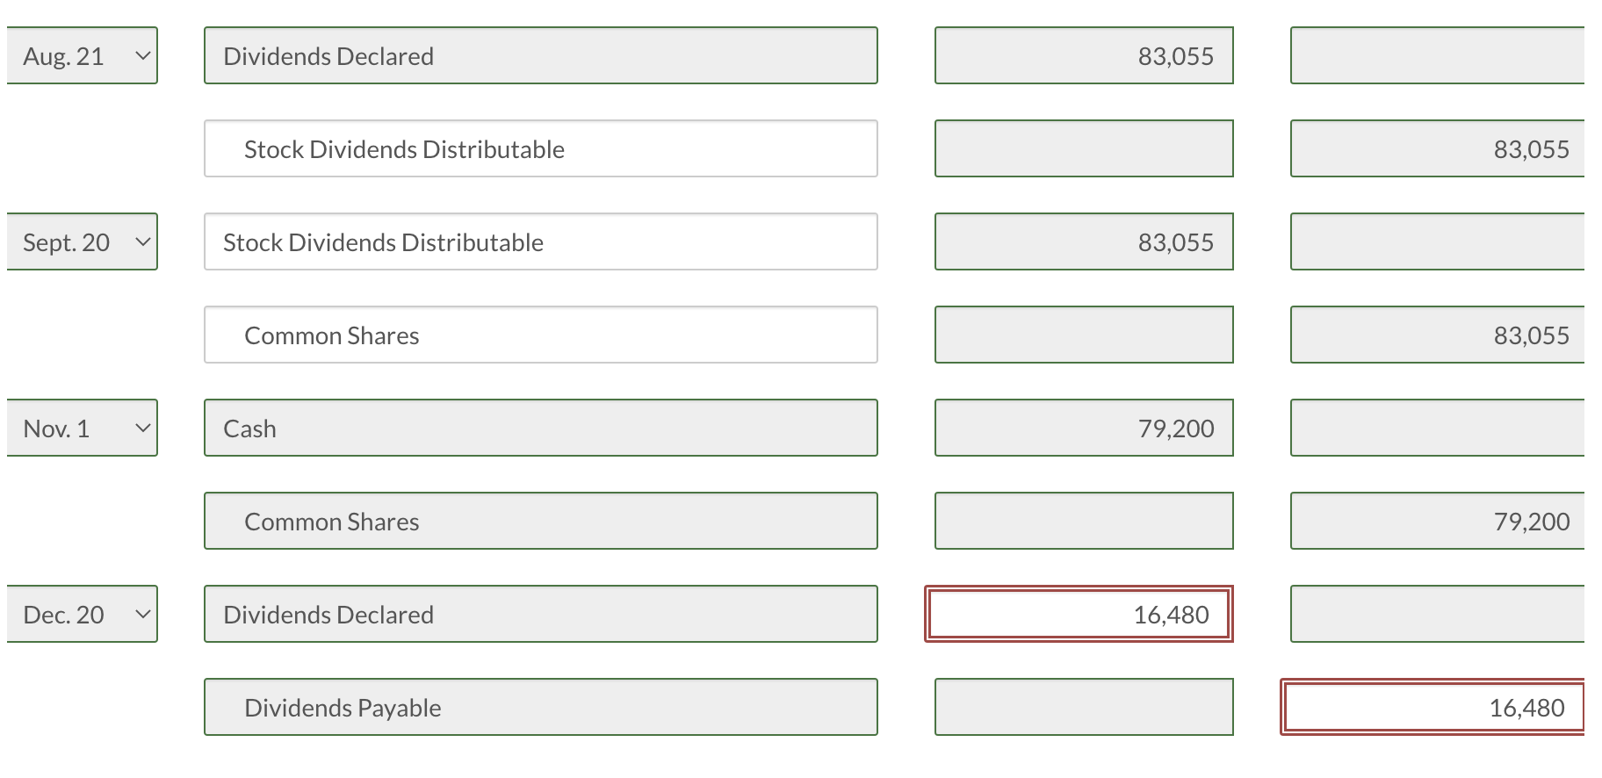1602x778 pixels.
Task: Open the Dec. 20 date dropdown
Action: 83,614
